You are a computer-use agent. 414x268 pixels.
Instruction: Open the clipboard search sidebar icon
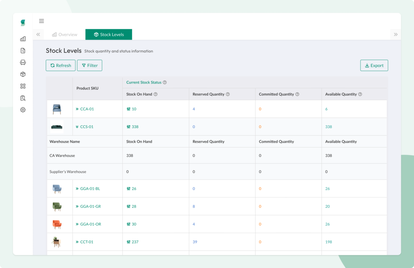pos(23,98)
